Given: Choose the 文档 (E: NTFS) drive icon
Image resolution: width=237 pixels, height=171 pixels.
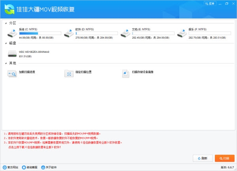Looking at the screenshot, I should coord(125,32).
